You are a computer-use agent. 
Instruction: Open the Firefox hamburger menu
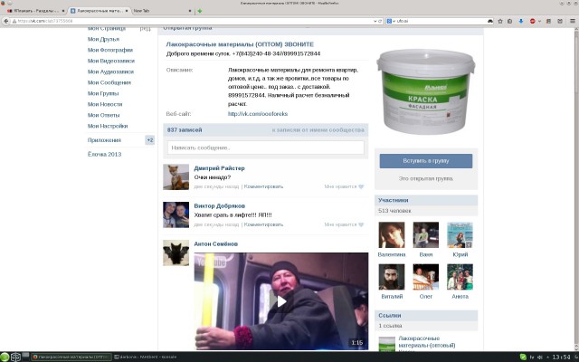click(573, 21)
